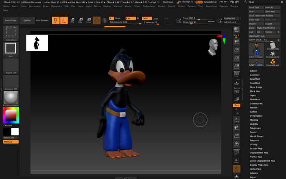This screenshot has height=179, width=286.
Task: Expand the Deformation section
Action: click(x=256, y=116)
